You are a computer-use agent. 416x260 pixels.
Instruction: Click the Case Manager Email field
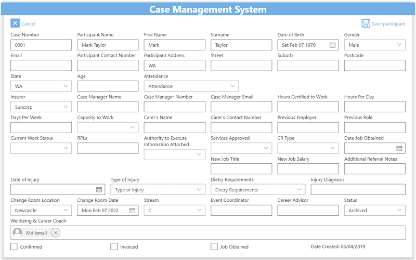(x=241, y=107)
